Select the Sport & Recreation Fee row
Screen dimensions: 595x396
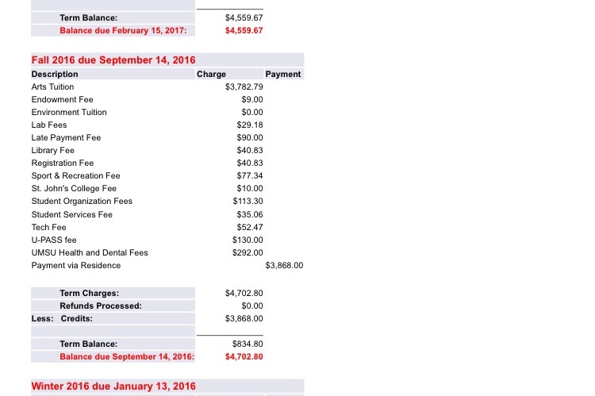pos(75,175)
